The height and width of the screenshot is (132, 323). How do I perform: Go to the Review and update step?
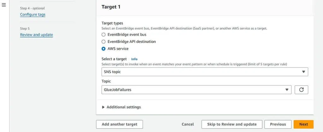[37, 35]
